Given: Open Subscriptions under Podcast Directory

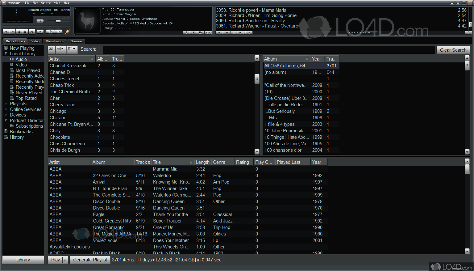Looking at the screenshot, I should coord(29,126).
